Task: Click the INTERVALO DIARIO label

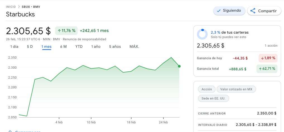Action: [213, 125]
